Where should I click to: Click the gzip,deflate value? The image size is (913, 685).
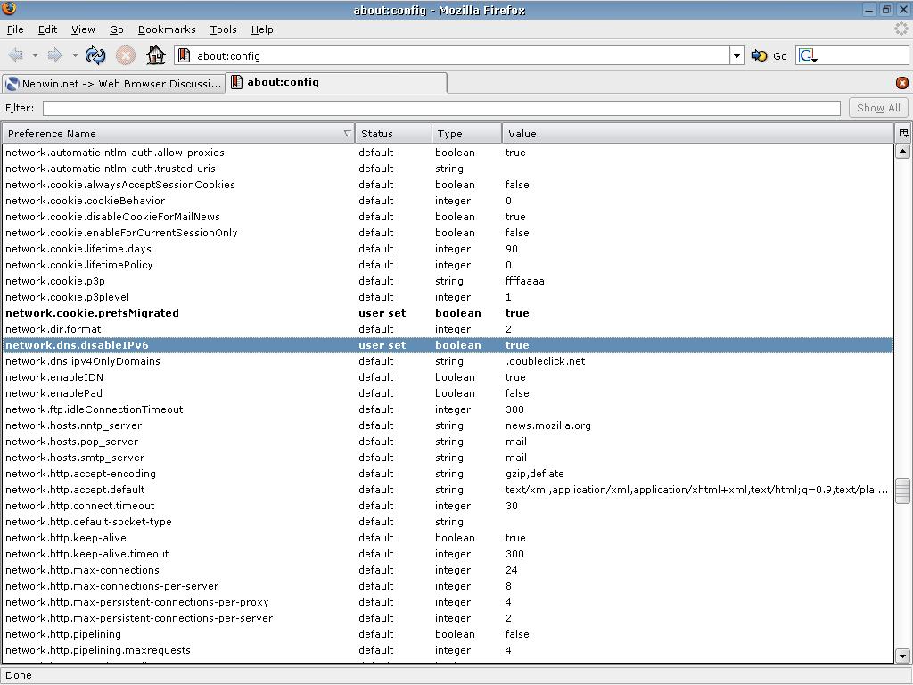pos(535,474)
